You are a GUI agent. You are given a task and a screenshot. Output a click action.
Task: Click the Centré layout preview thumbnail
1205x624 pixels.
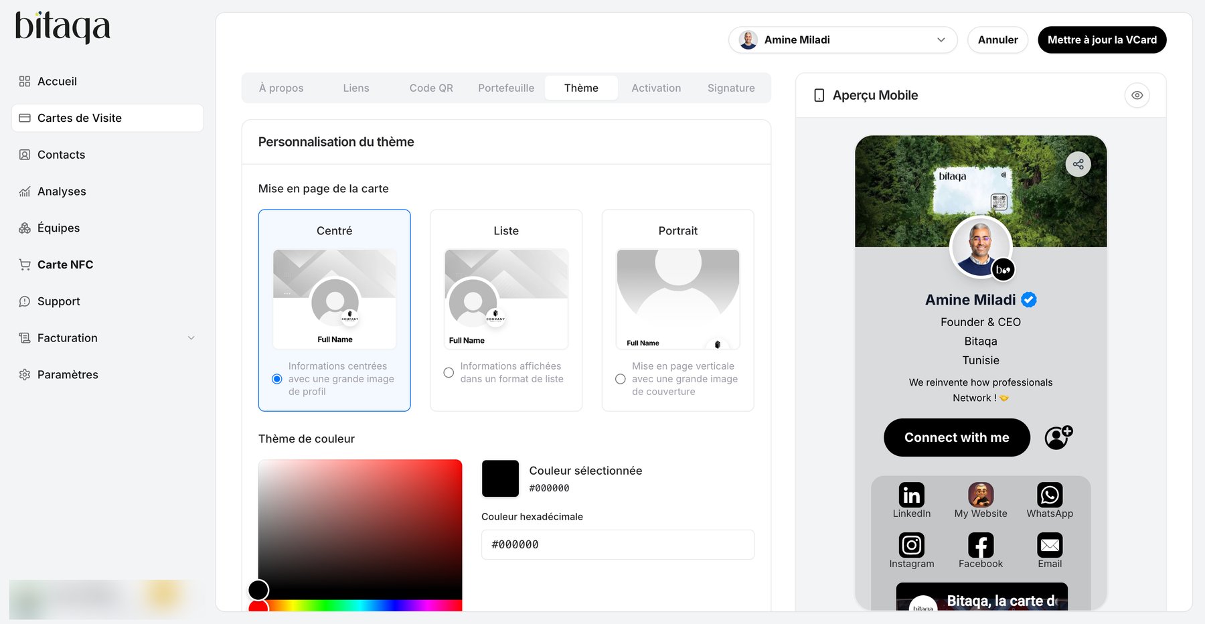click(335, 299)
